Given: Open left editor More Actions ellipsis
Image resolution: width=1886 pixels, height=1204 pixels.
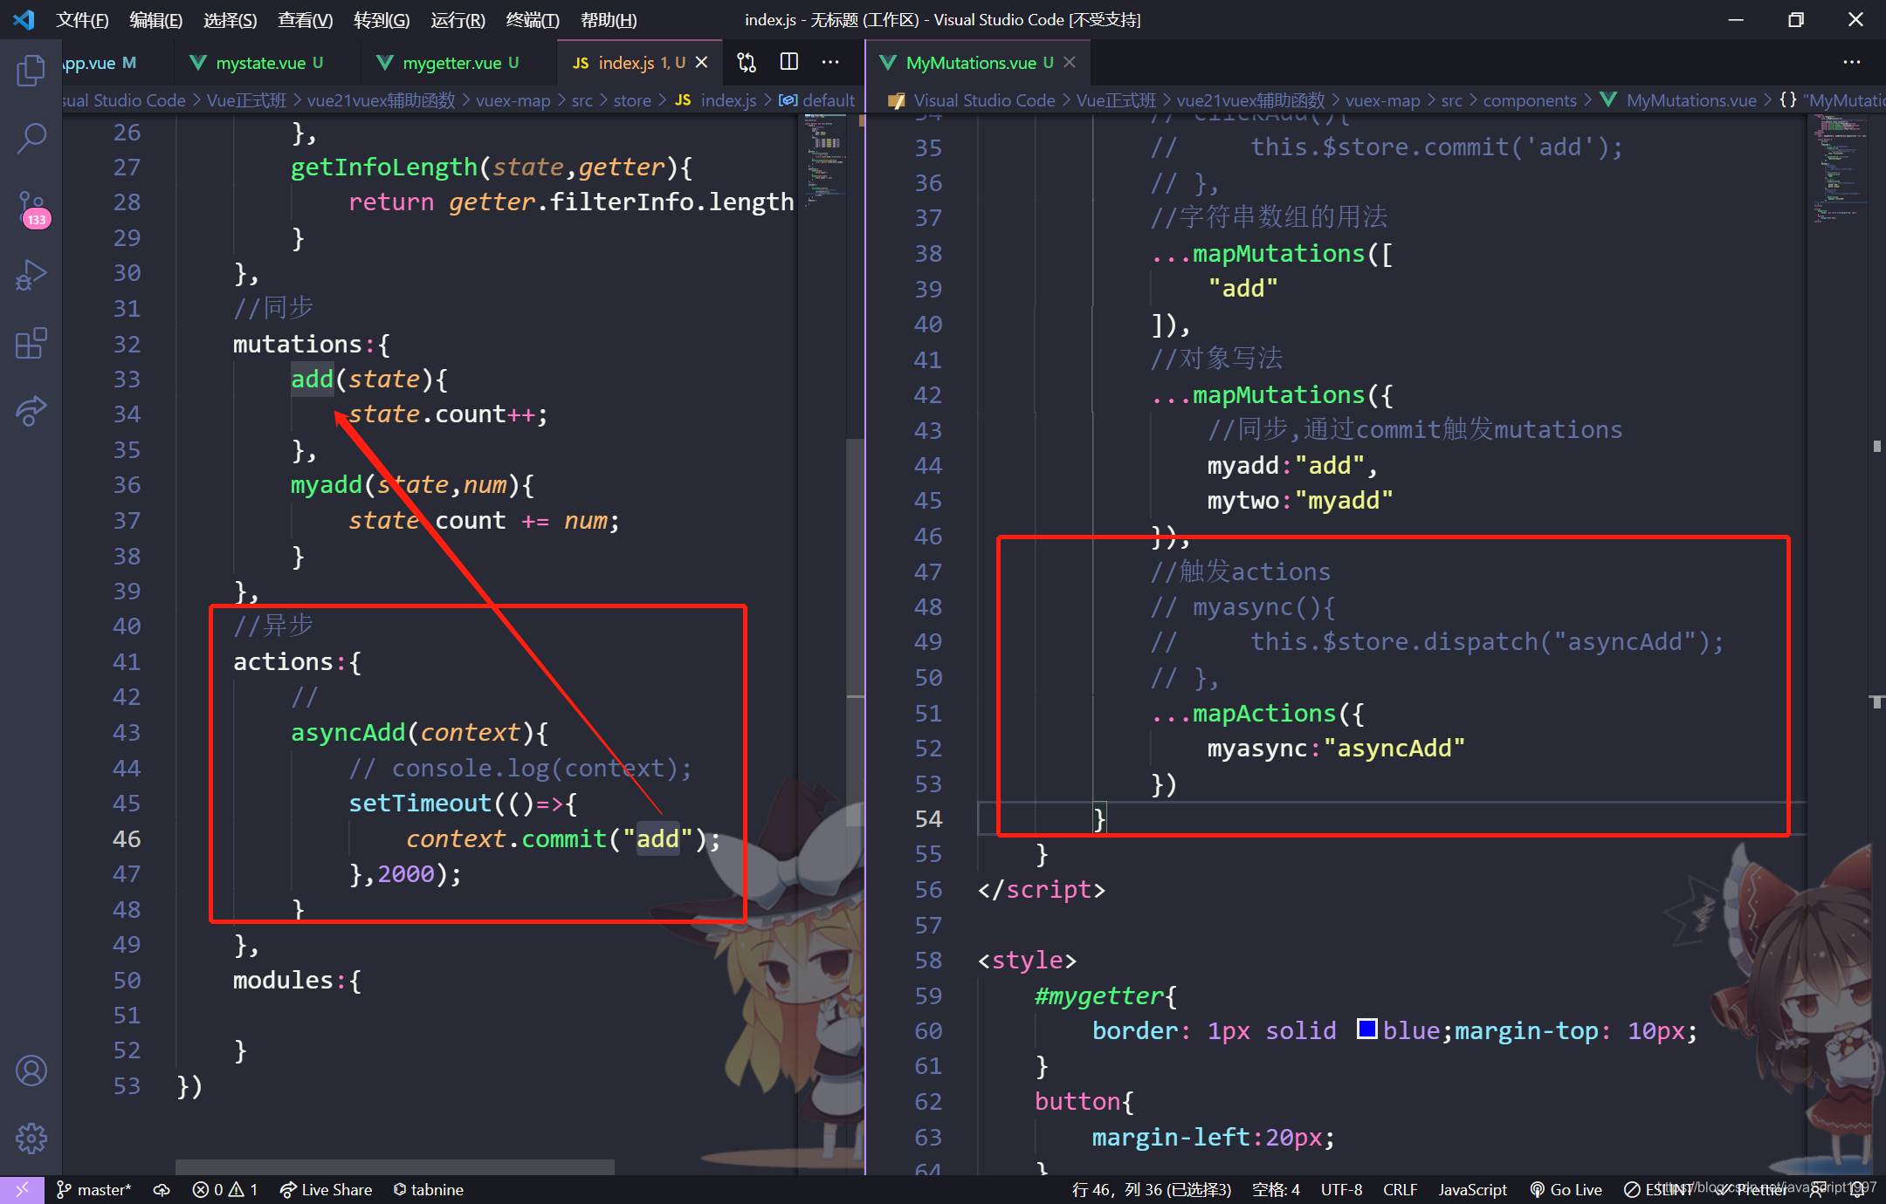Looking at the screenshot, I should point(830,62).
